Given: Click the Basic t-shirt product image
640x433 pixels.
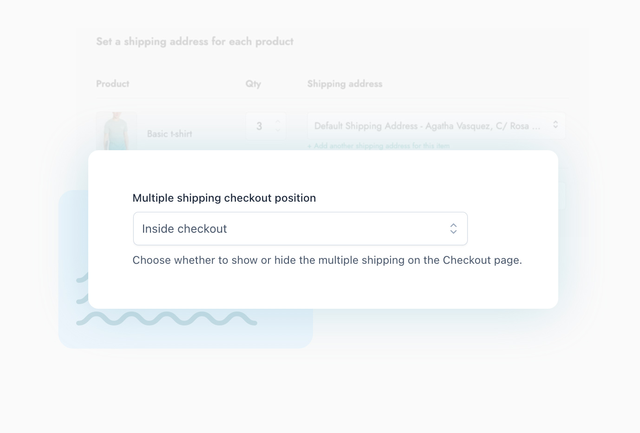Looking at the screenshot, I should click(116, 129).
